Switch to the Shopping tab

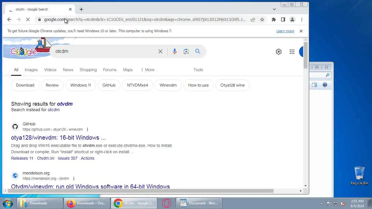pos(88,70)
